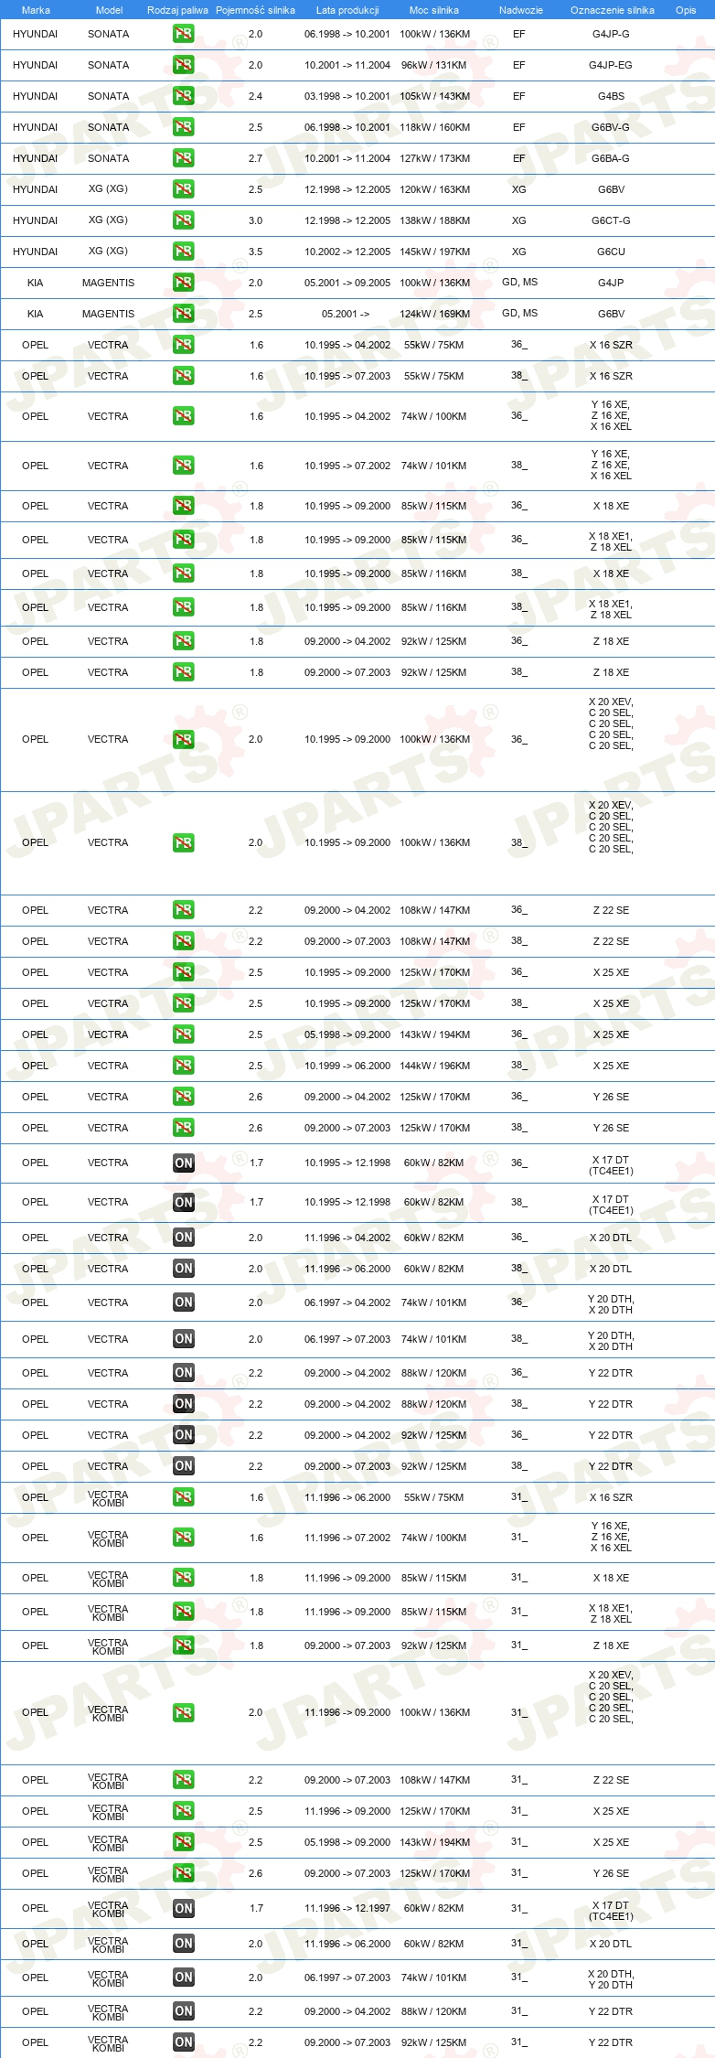The width and height of the screenshot is (715, 2058).
Task: Click the power value 127kW / 173KM
Action: point(434,158)
